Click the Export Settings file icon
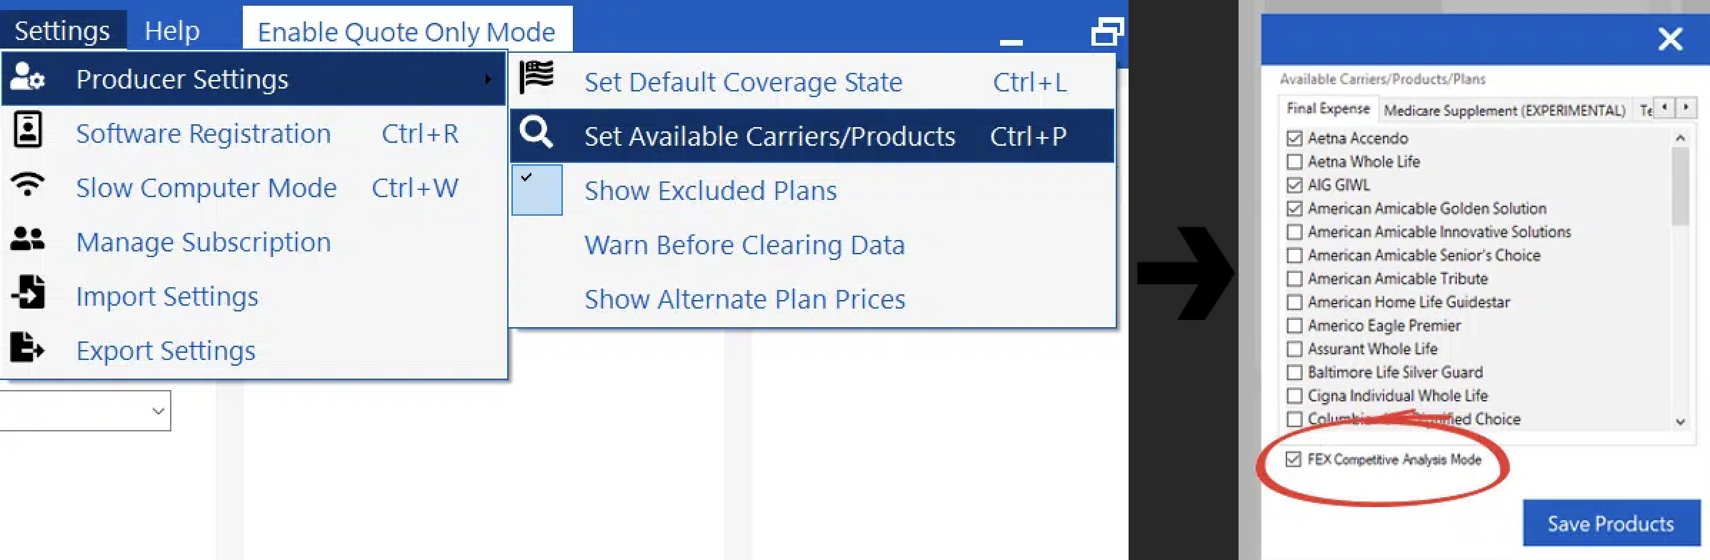Viewport: 1710px width, 560px height. click(x=28, y=347)
